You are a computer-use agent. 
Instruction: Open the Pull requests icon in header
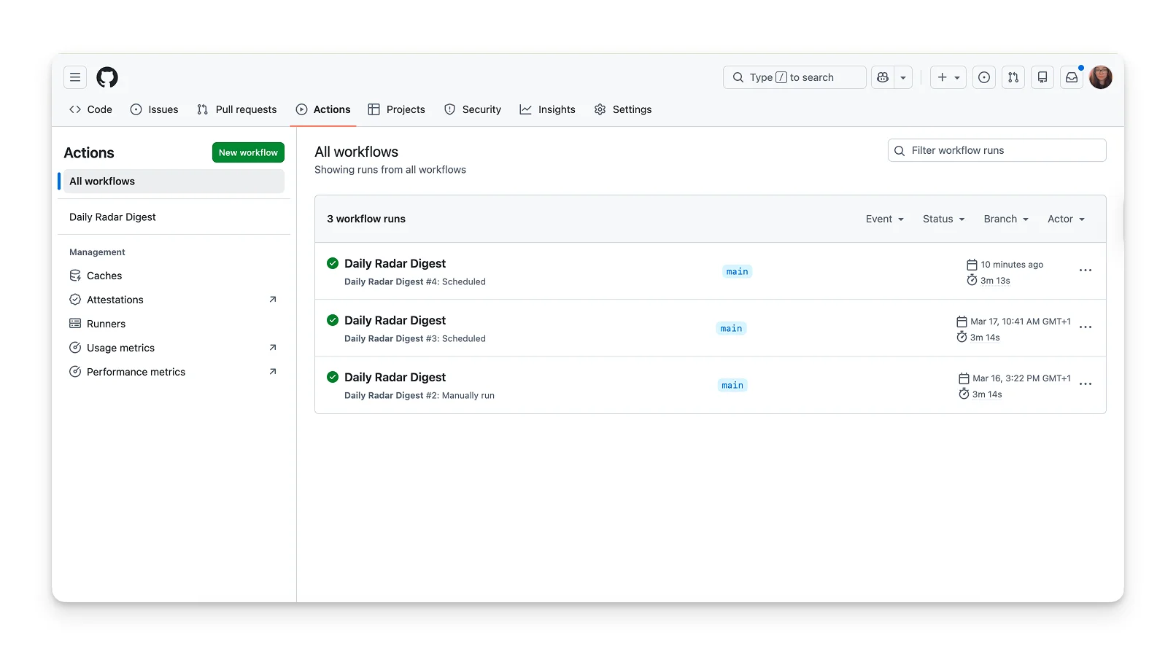(1013, 77)
